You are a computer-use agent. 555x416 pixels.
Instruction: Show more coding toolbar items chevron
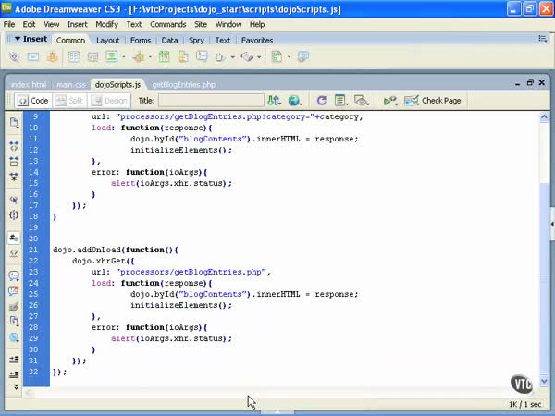pyautogui.click(x=14, y=386)
